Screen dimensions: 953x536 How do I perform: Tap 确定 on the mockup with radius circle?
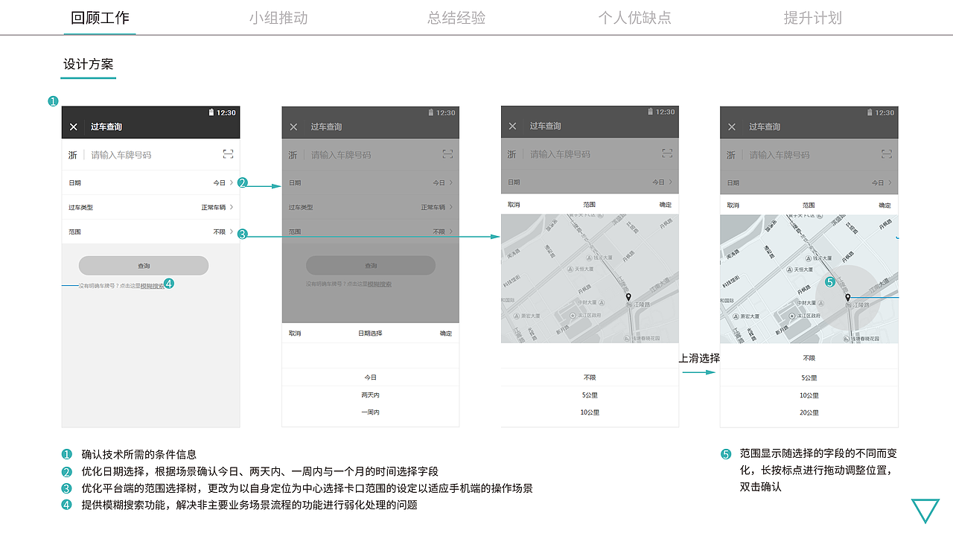coord(885,205)
